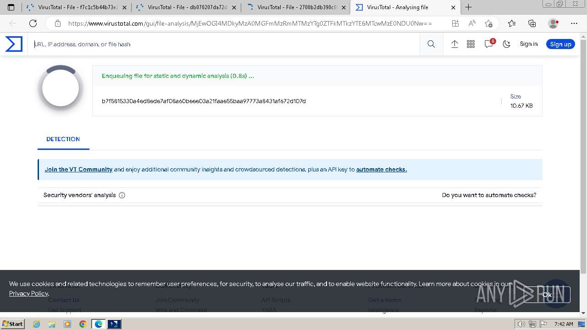Click the 7:42 AM taskbar clock
Screen dimensions: 587x330
[x=564, y=324]
